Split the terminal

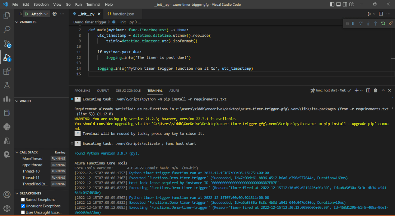coord(368,91)
